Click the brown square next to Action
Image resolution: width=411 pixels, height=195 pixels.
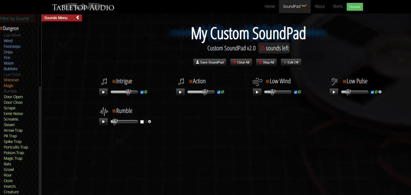(x=191, y=81)
